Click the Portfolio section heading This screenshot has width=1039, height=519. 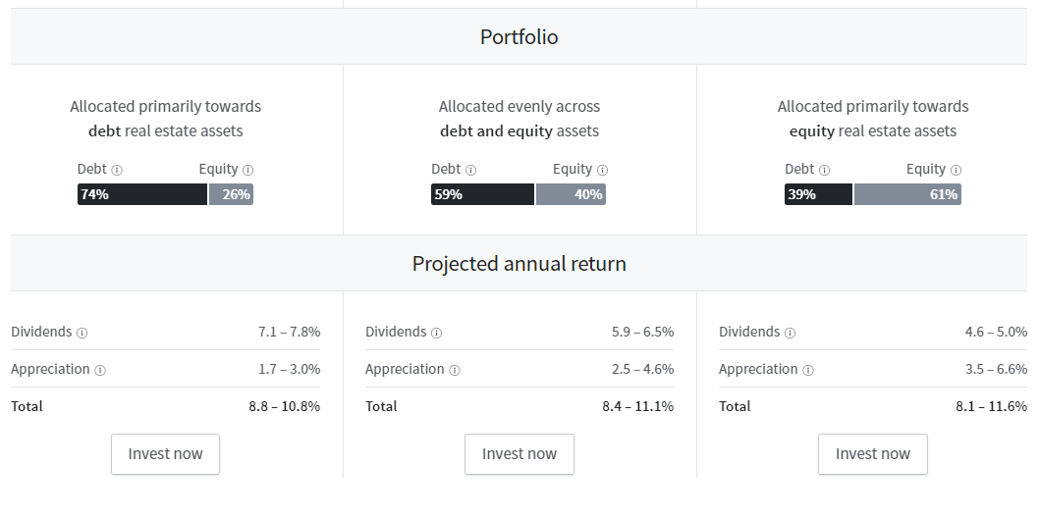click(519, 37)
